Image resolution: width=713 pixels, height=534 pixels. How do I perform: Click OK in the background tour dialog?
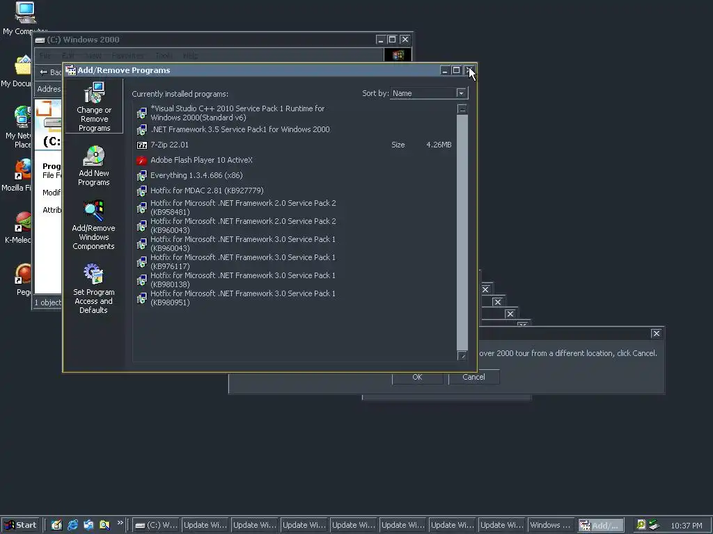point(418,377)
